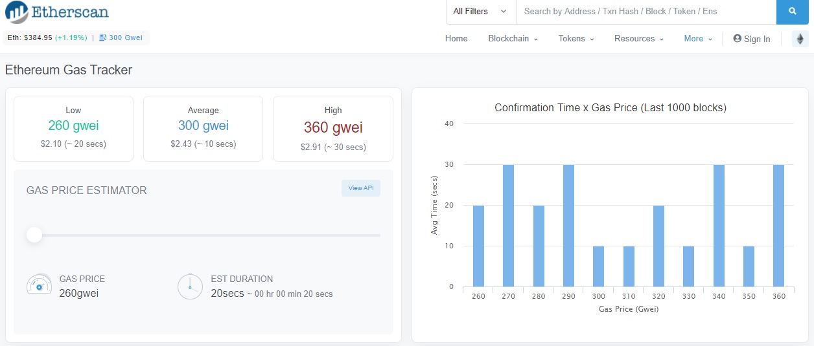Click the Eth: $384.95 price text
The width and height of the screenshot is (814, 346).
(30, 38)
